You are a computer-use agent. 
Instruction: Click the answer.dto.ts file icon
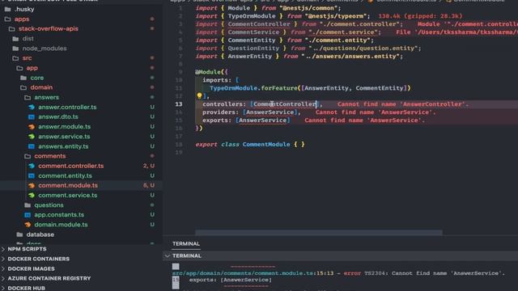pyautogui.click(x=32, y=116)
